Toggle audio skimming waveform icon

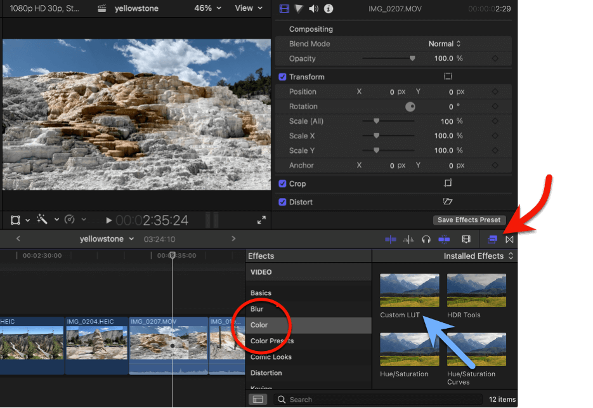pos(408,239)
